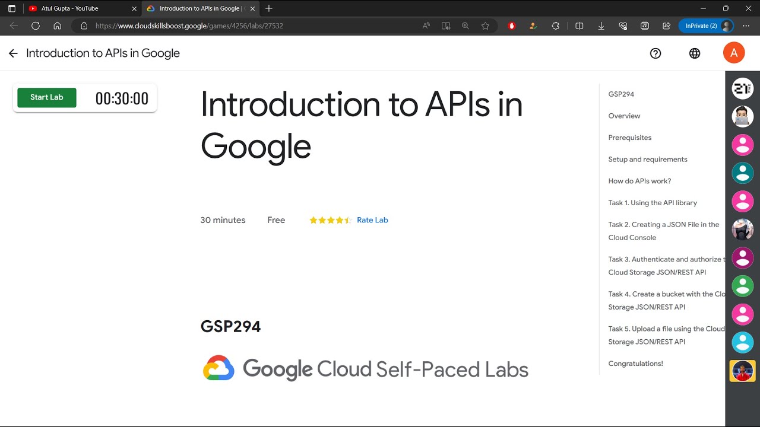The width and height of the screenshot is (760, 427).
Task: Click the man in red jacket avatar
Action: [743, 371]
